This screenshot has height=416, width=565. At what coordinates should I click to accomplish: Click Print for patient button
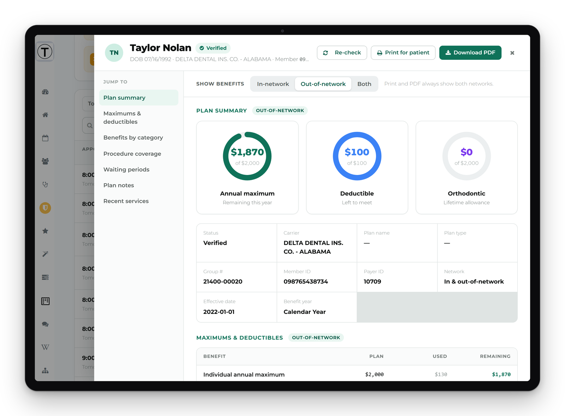coord(403,53)
